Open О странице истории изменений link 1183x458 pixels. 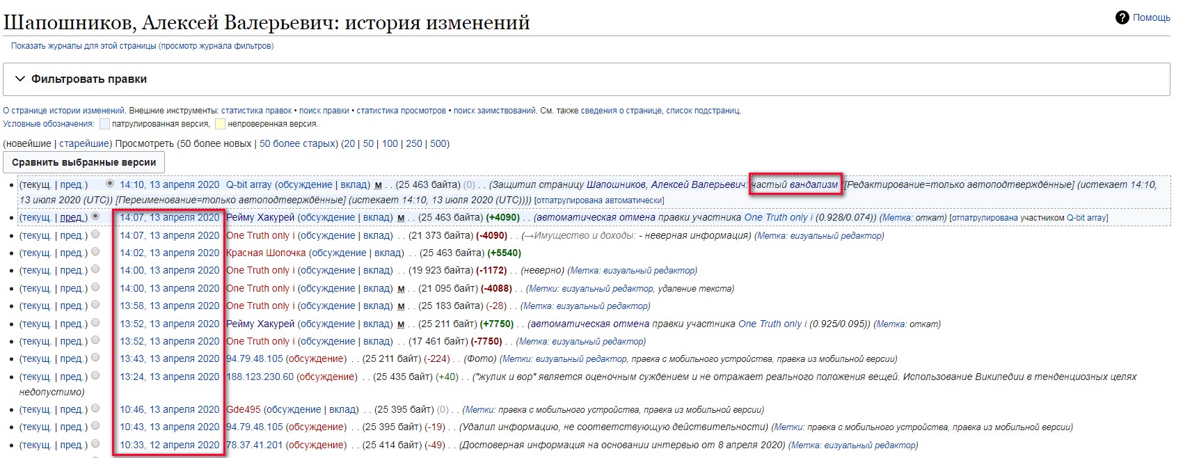pyautogui.click(x=64, y=111)
